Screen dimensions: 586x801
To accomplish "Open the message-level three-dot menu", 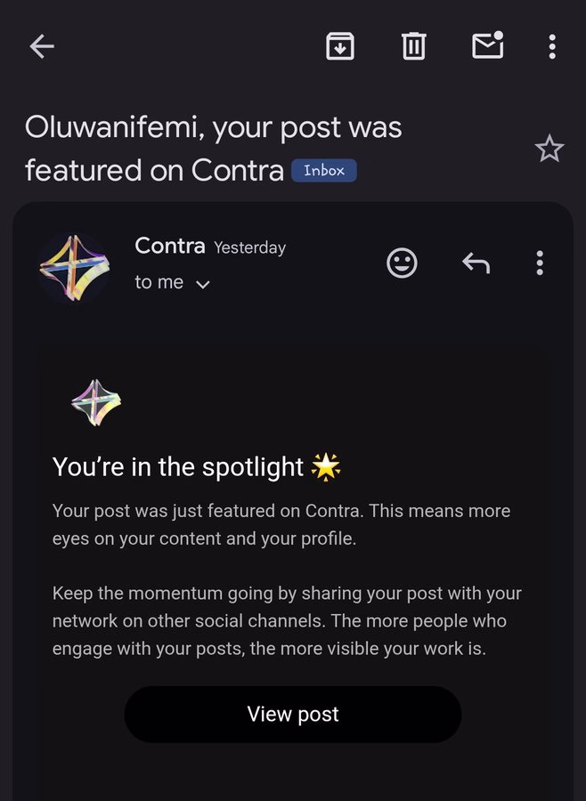I will [x=539, y=263].
